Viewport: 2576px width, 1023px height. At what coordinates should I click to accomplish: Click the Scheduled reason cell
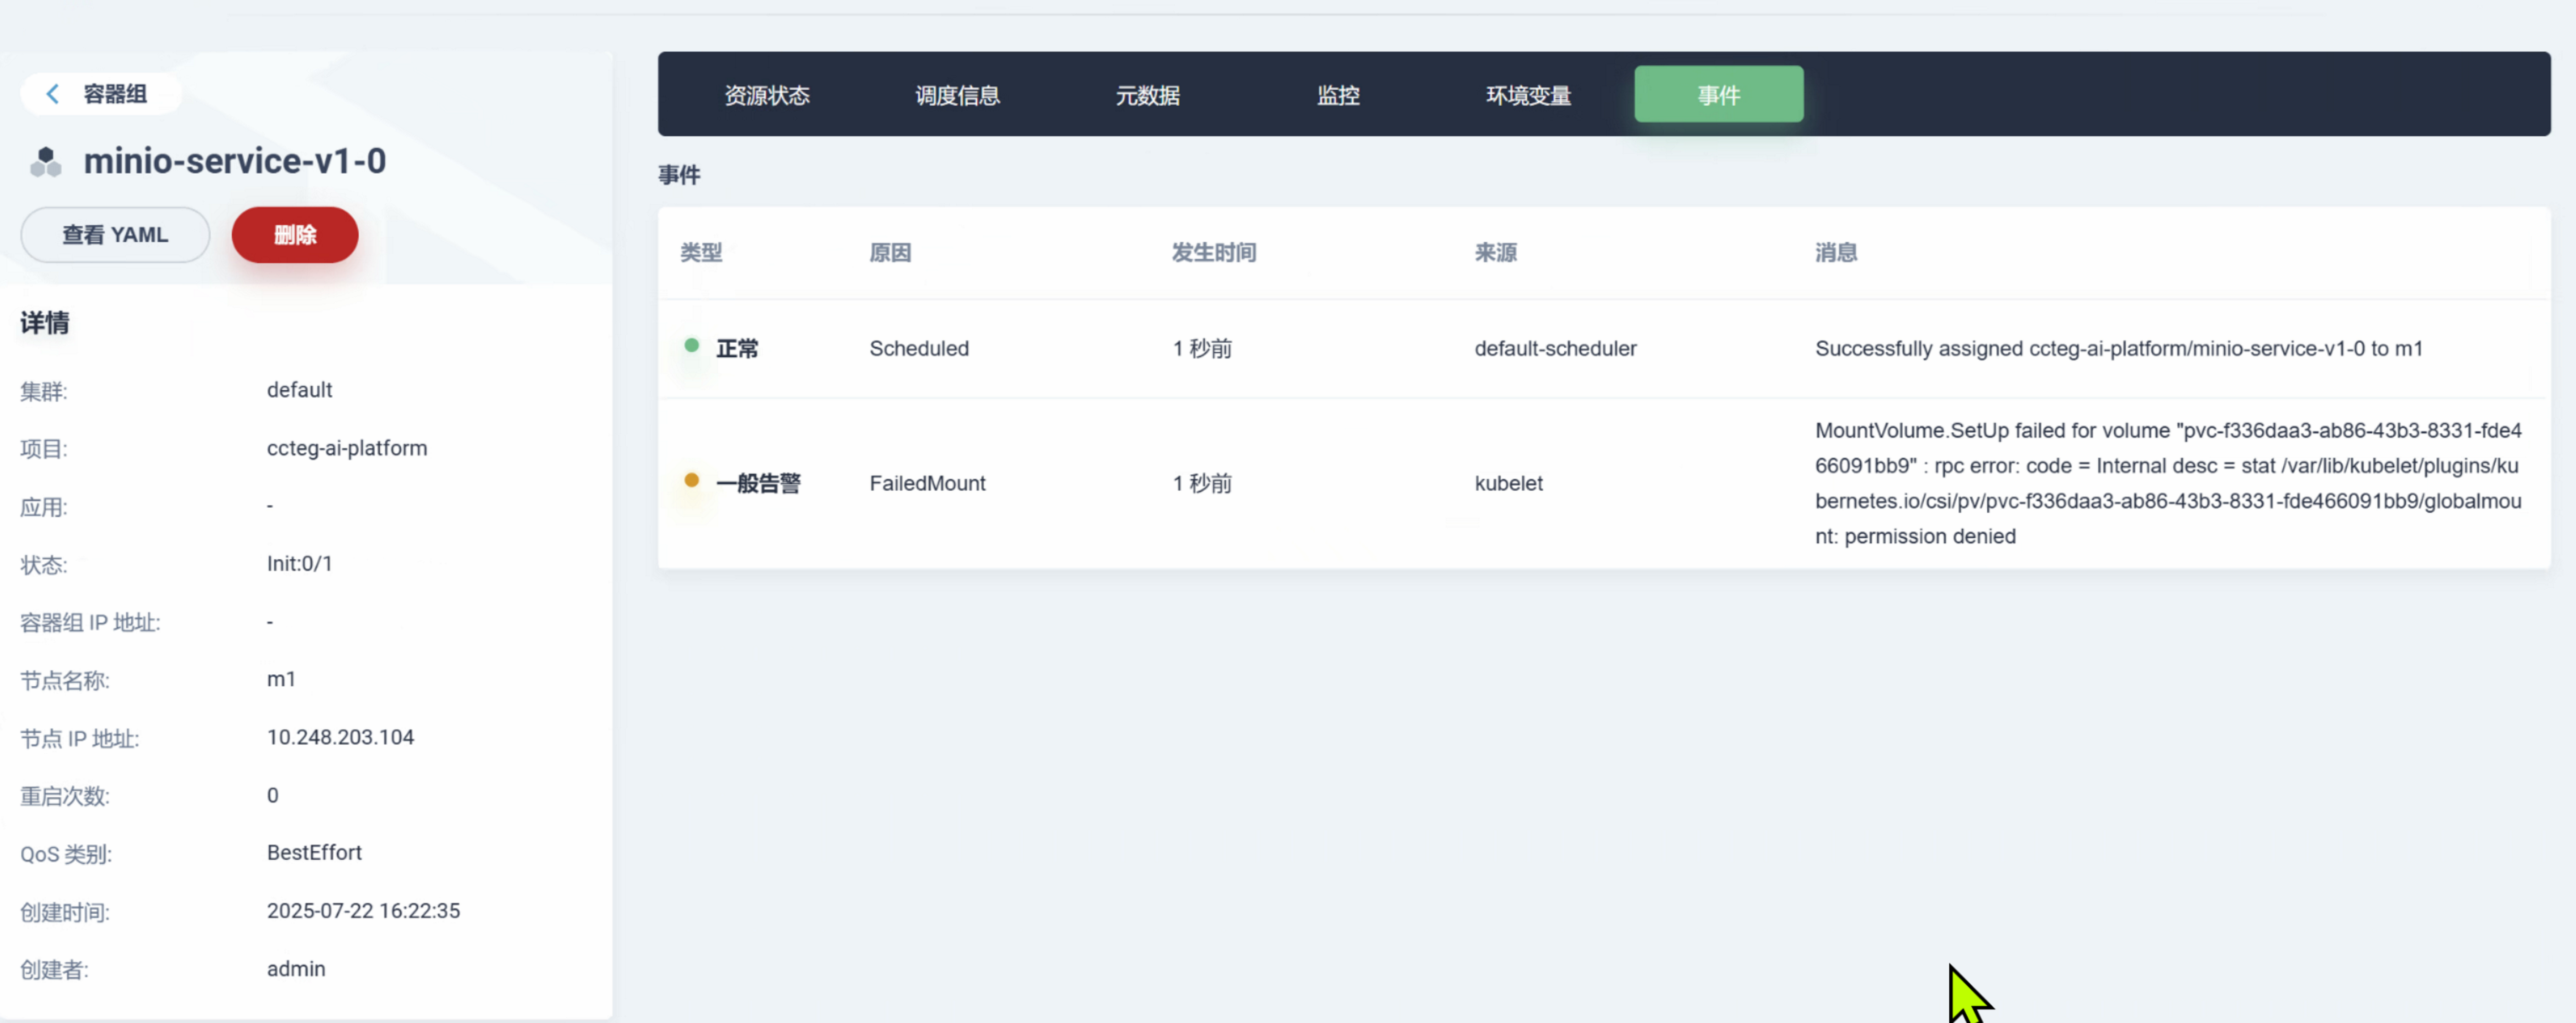point(919,349)
